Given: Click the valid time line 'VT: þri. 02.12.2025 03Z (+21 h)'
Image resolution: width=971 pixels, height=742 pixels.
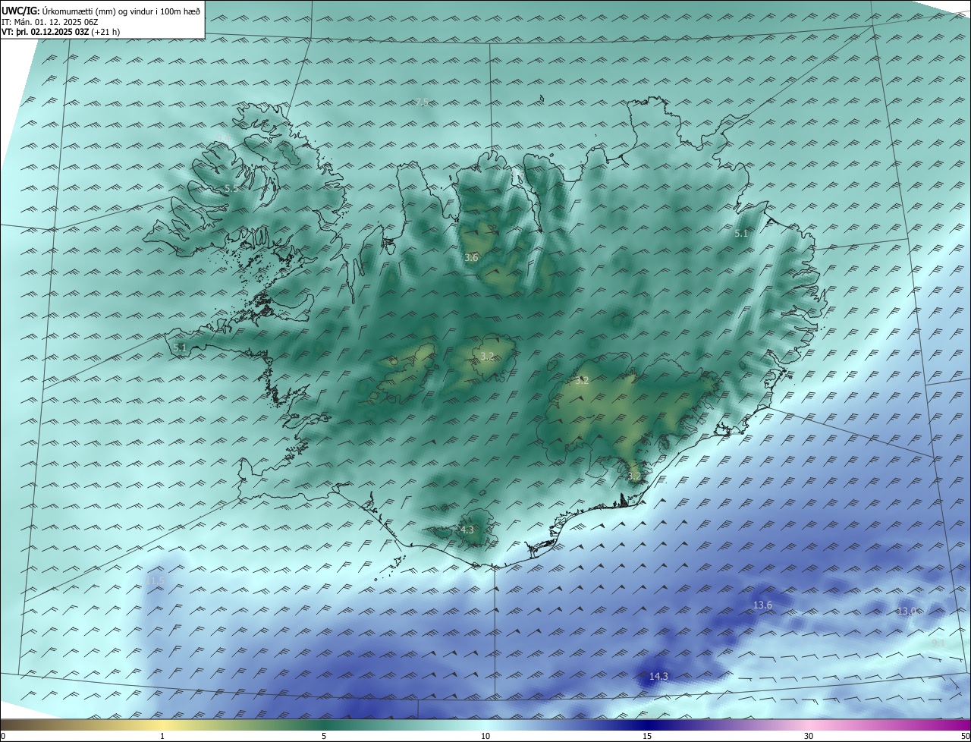Looking at the screenshot, I should pos(61,32).
